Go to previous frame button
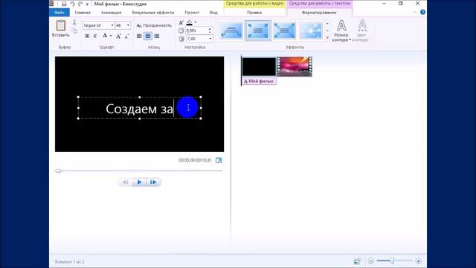 pos(125,182)
